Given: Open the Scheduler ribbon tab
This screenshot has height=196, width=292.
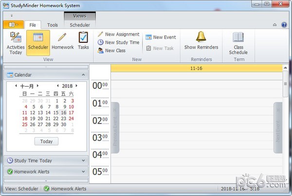Looking at the screenshot, I should (80, 25).
